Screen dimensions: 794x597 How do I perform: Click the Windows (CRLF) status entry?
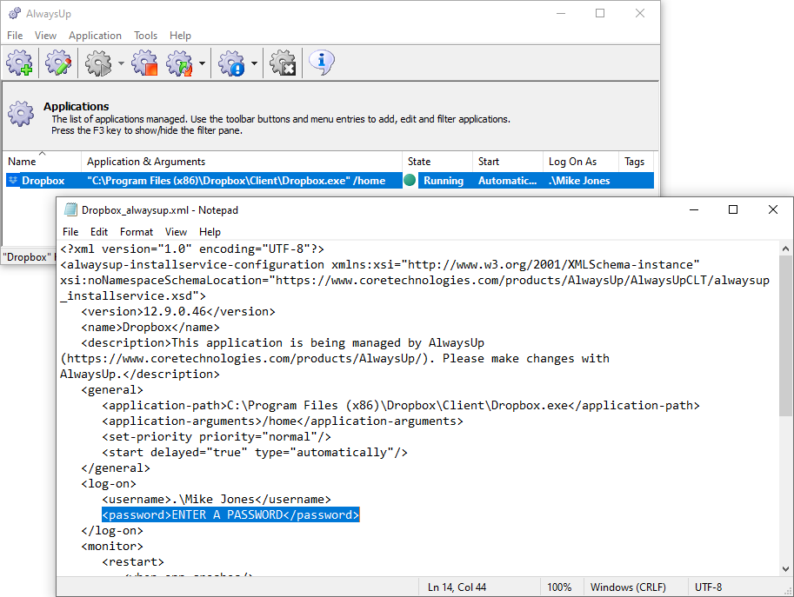(628, 587)
